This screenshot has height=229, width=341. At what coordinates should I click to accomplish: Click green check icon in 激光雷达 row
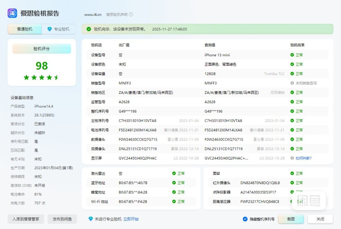(174, 173)
